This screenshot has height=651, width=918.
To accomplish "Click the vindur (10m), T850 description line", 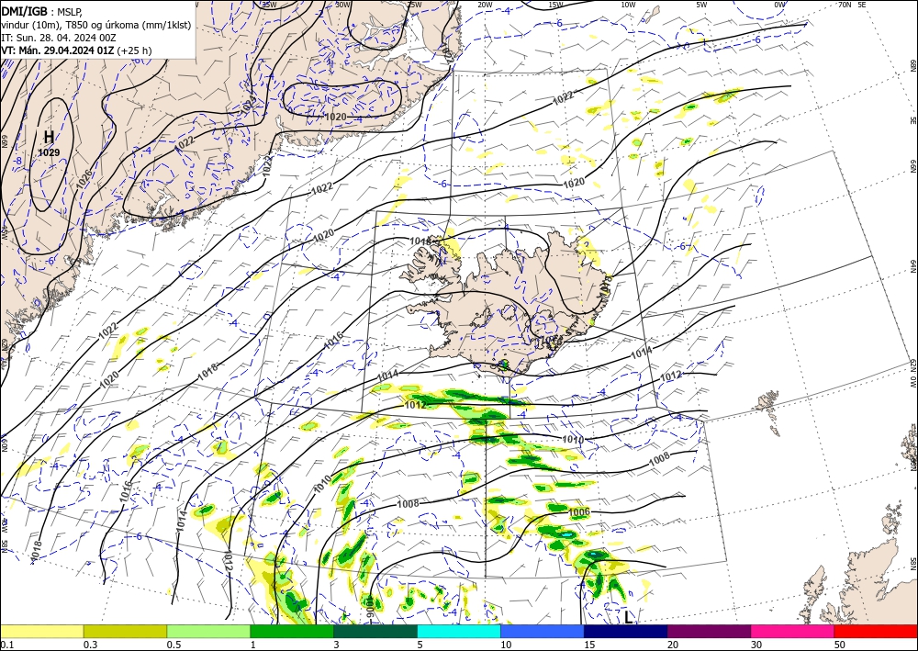I will pyautogui.click(x=96, y=25).
